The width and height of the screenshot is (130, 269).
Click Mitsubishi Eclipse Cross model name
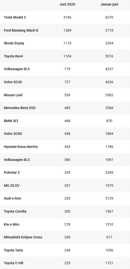[23, 237]
